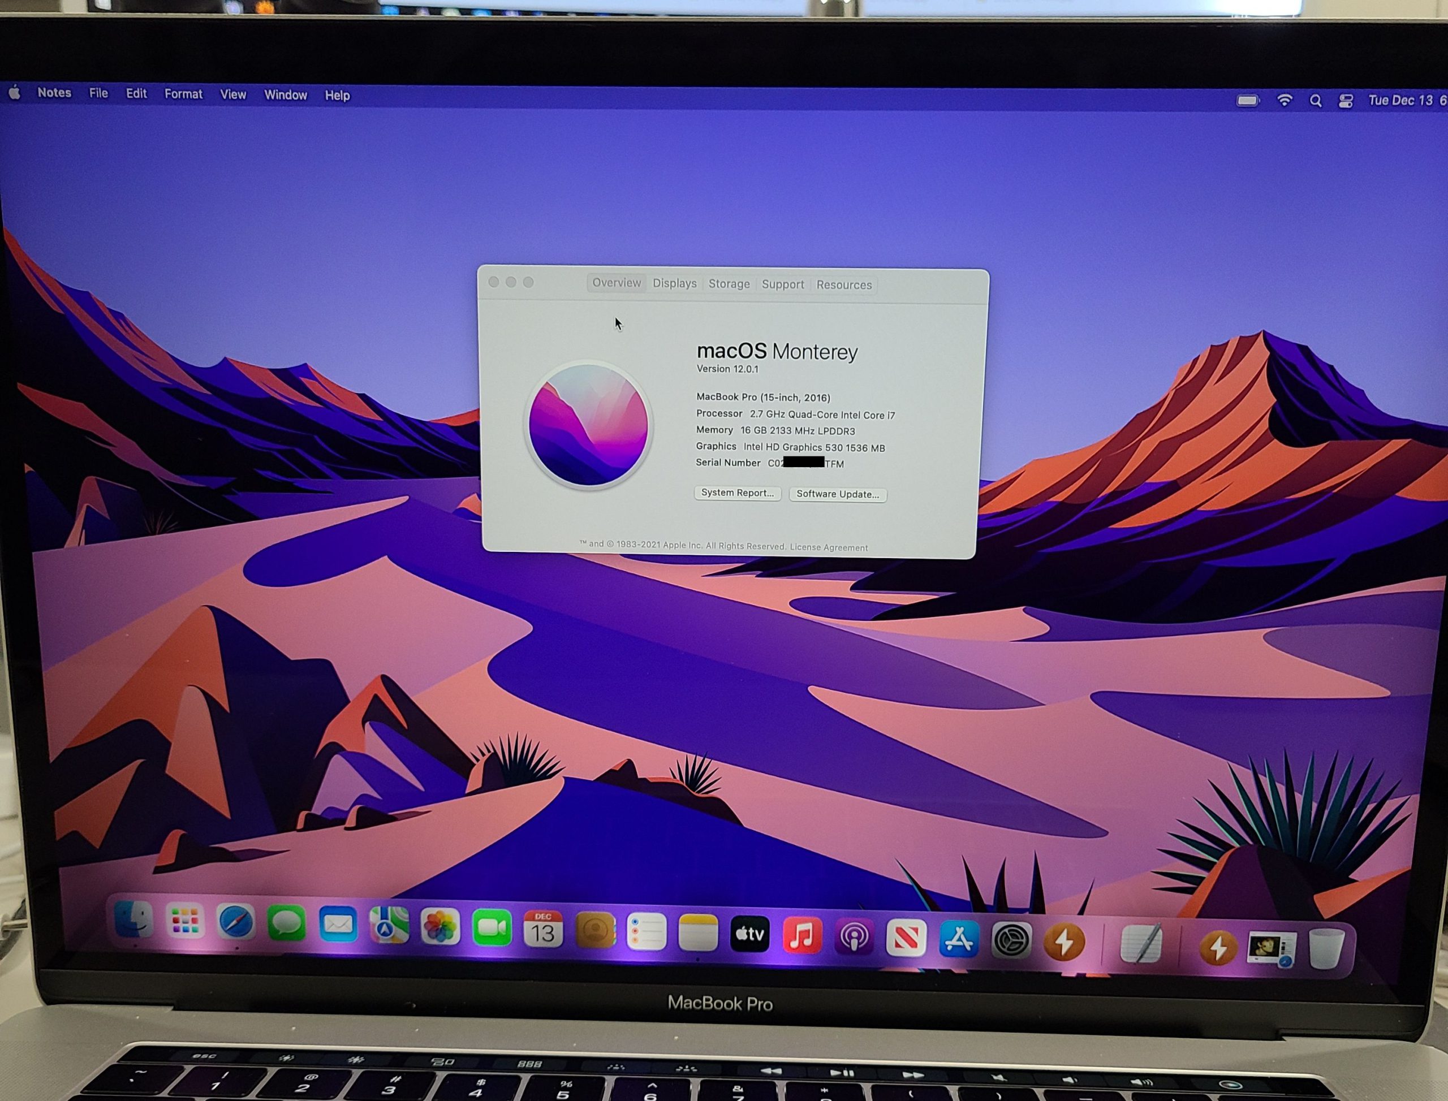1448x1101 pixels.
Task: Open the License Agreement link
Action: pyautogui.click(x=829, y=548)
